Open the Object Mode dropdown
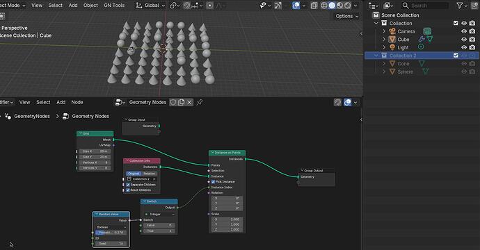480x250 pixels. [13, 6]
